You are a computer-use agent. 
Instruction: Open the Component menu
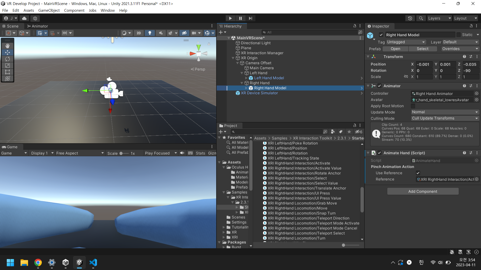[x=74, y=10]
